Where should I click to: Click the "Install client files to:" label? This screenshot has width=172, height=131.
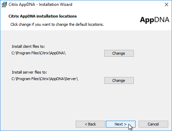click(28, 46)
